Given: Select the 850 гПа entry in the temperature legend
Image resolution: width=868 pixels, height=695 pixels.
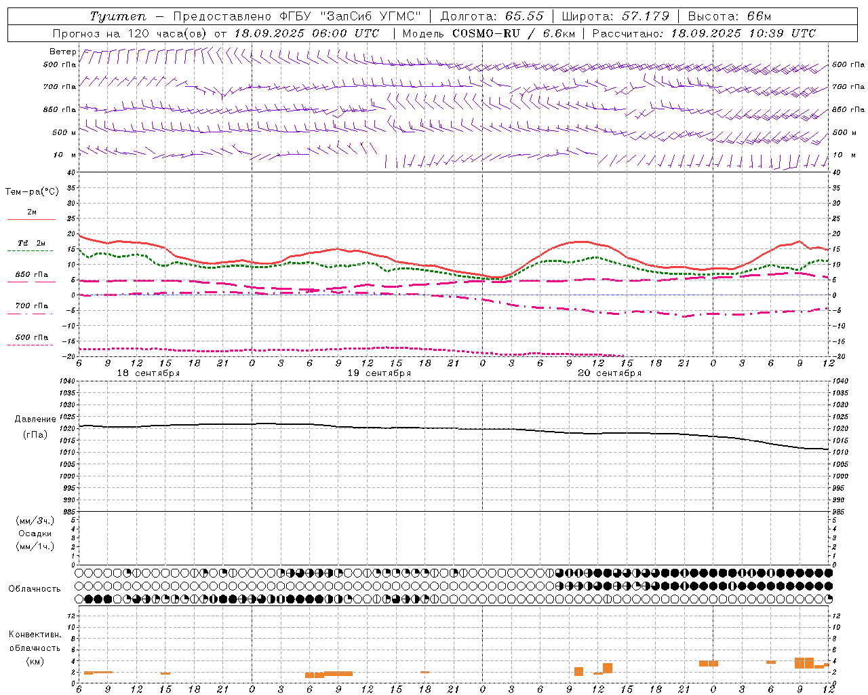Looking at the screenshot, I should (x=32, y=275).
